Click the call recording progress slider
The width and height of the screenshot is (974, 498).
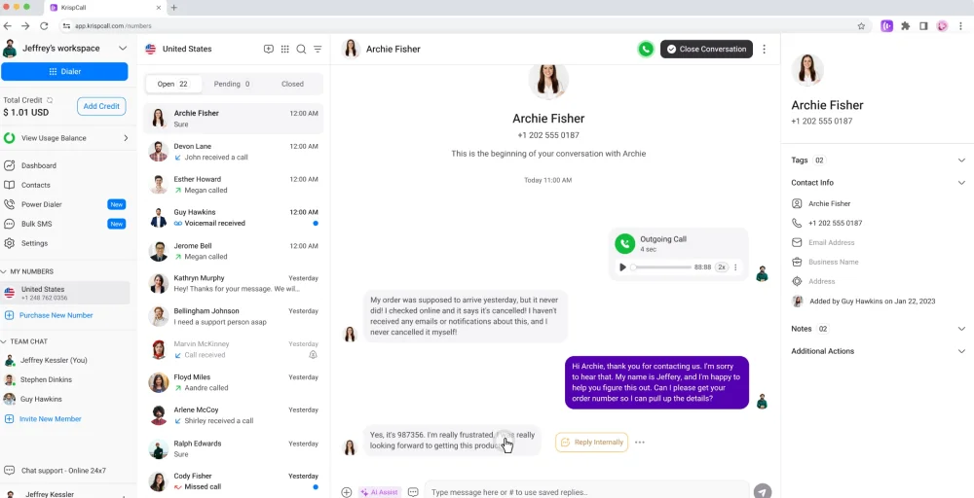(661, 267)
